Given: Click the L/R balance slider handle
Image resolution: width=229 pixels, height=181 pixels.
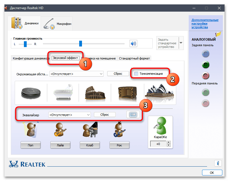Looking at the screenshot, I should (25, 44).
